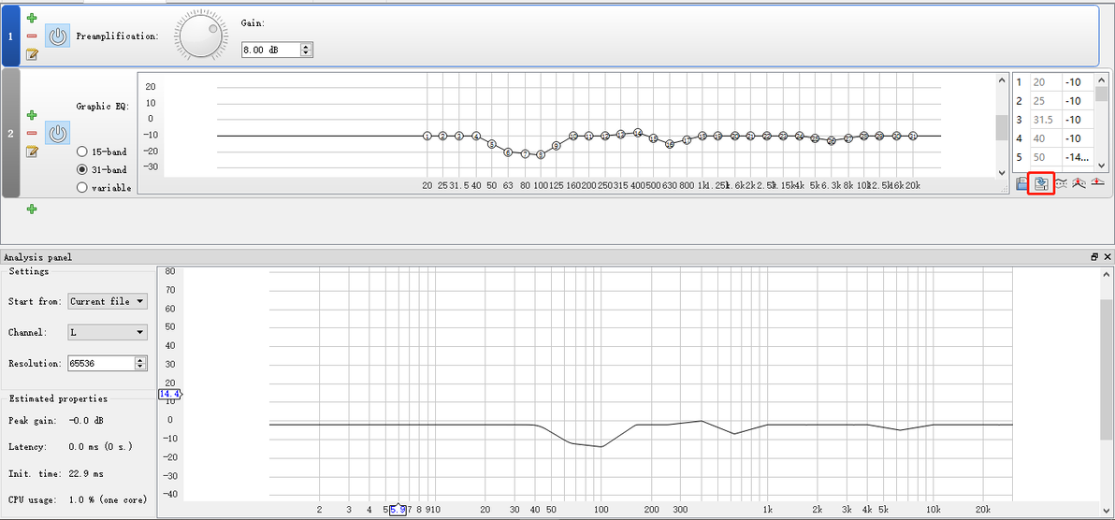This screenshot has height=520, width=1115.
Task: Click the Export/save EQ curve disk icon
Action: (1022, 183)
